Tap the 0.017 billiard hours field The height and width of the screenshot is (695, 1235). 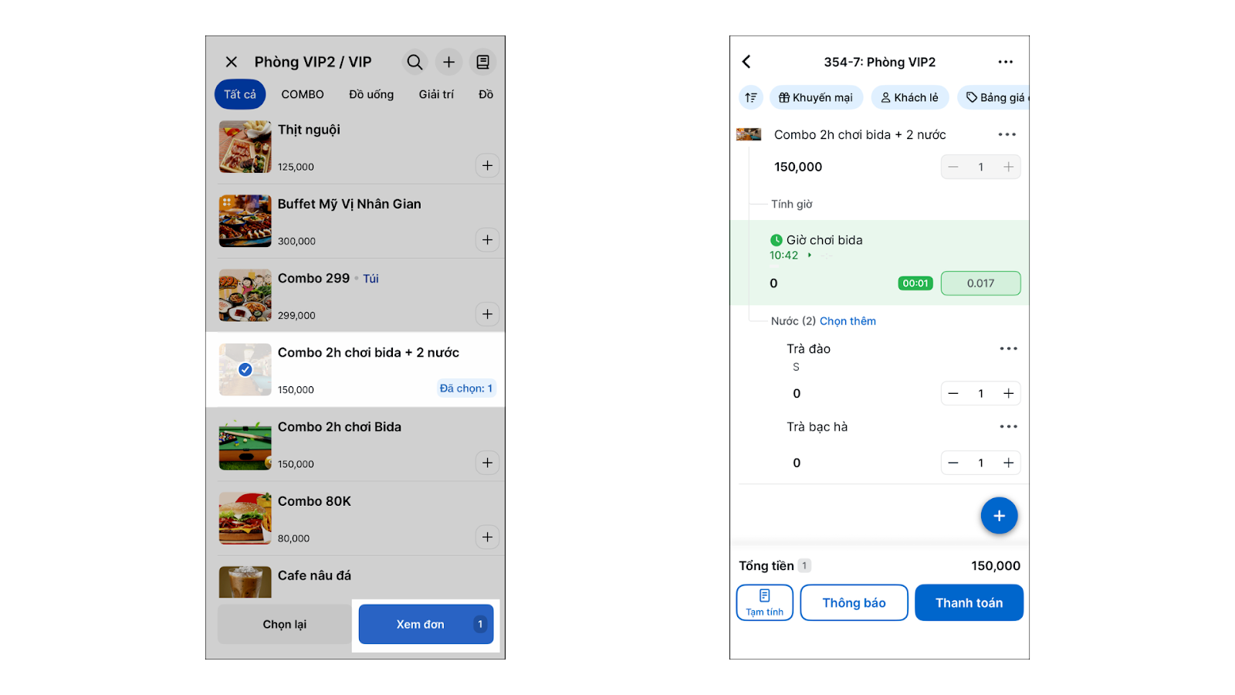[980, 283]
